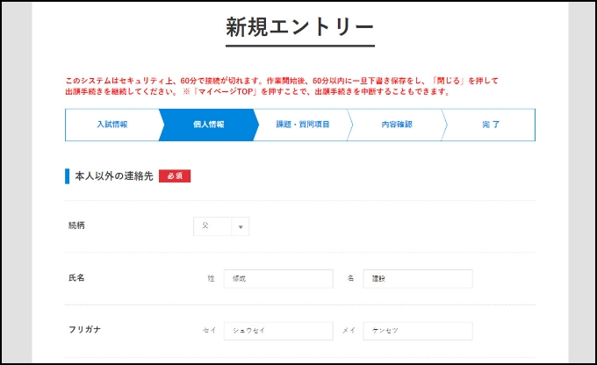Open the 続柄 dropdown showing 父

(x=214, y=226)
